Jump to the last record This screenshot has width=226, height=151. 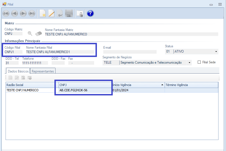tap(32, 13)
